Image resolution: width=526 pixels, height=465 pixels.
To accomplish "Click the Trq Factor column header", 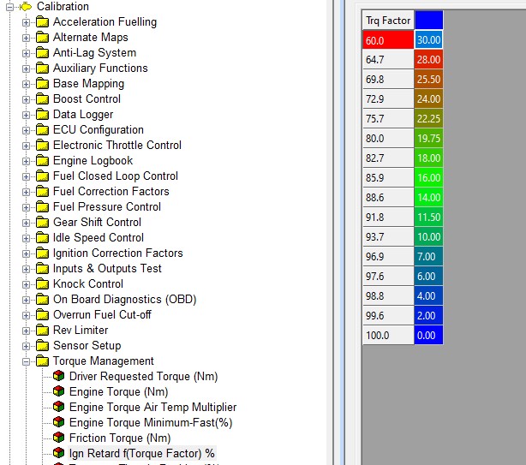I will [388, 21].
